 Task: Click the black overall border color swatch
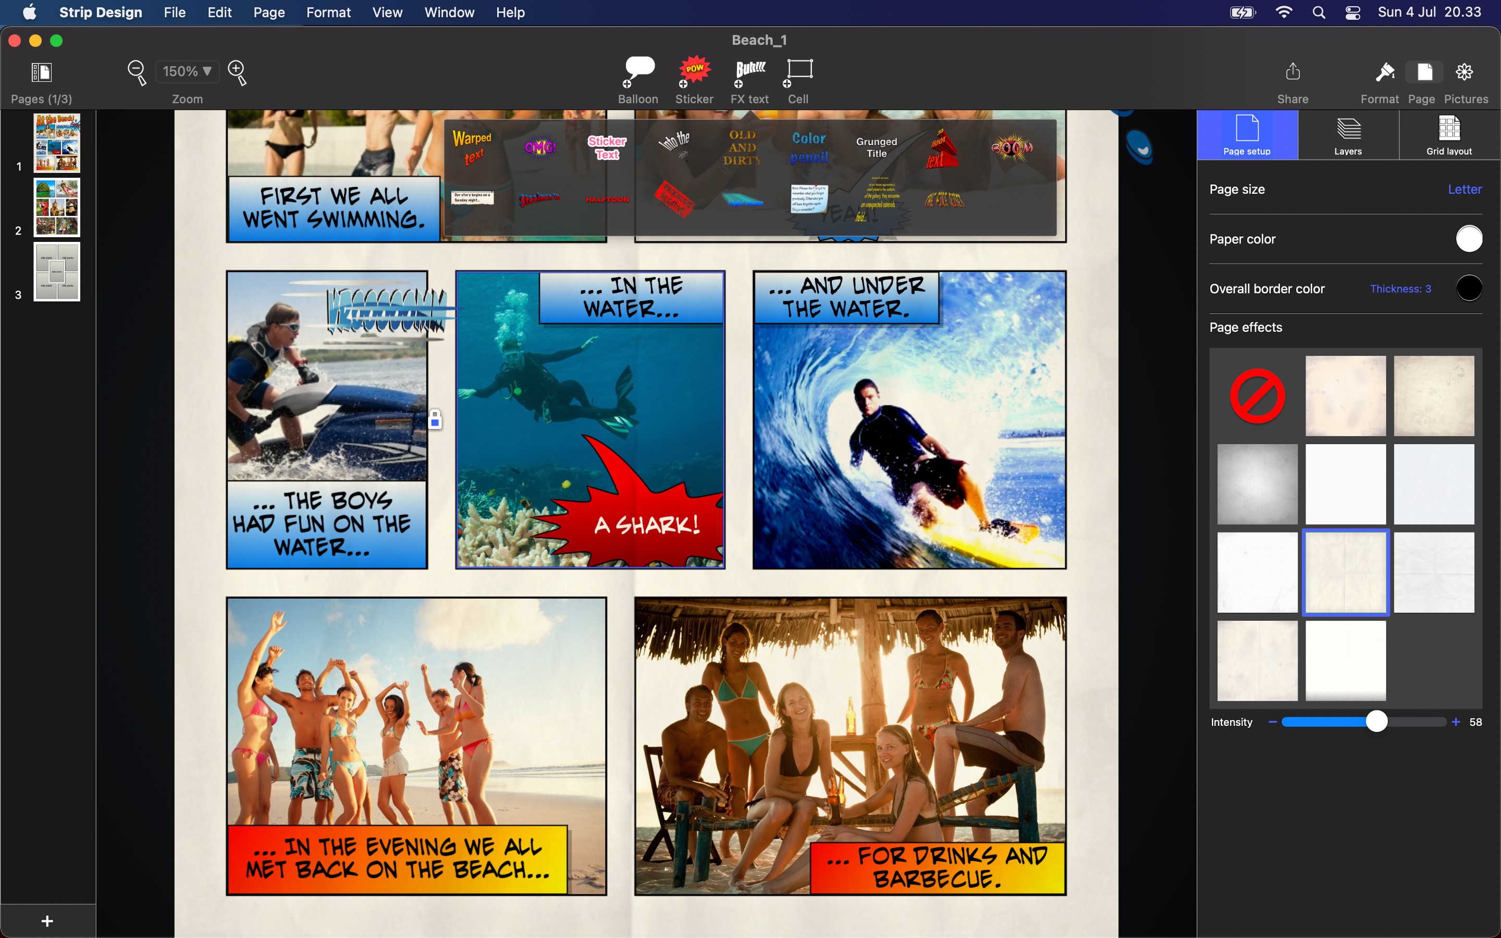1468,289
